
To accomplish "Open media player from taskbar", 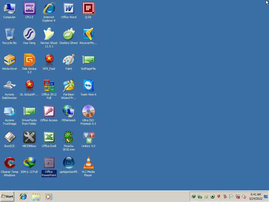I will 49,197.
